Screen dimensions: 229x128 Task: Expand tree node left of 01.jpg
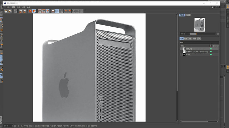point(182,54)
